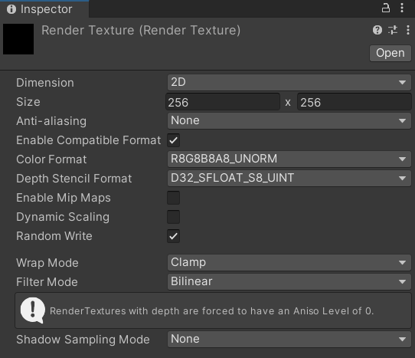This screenshot has width=415, height=358.
Task: Click the Anti-aliasing label
Action: [51, 121]
